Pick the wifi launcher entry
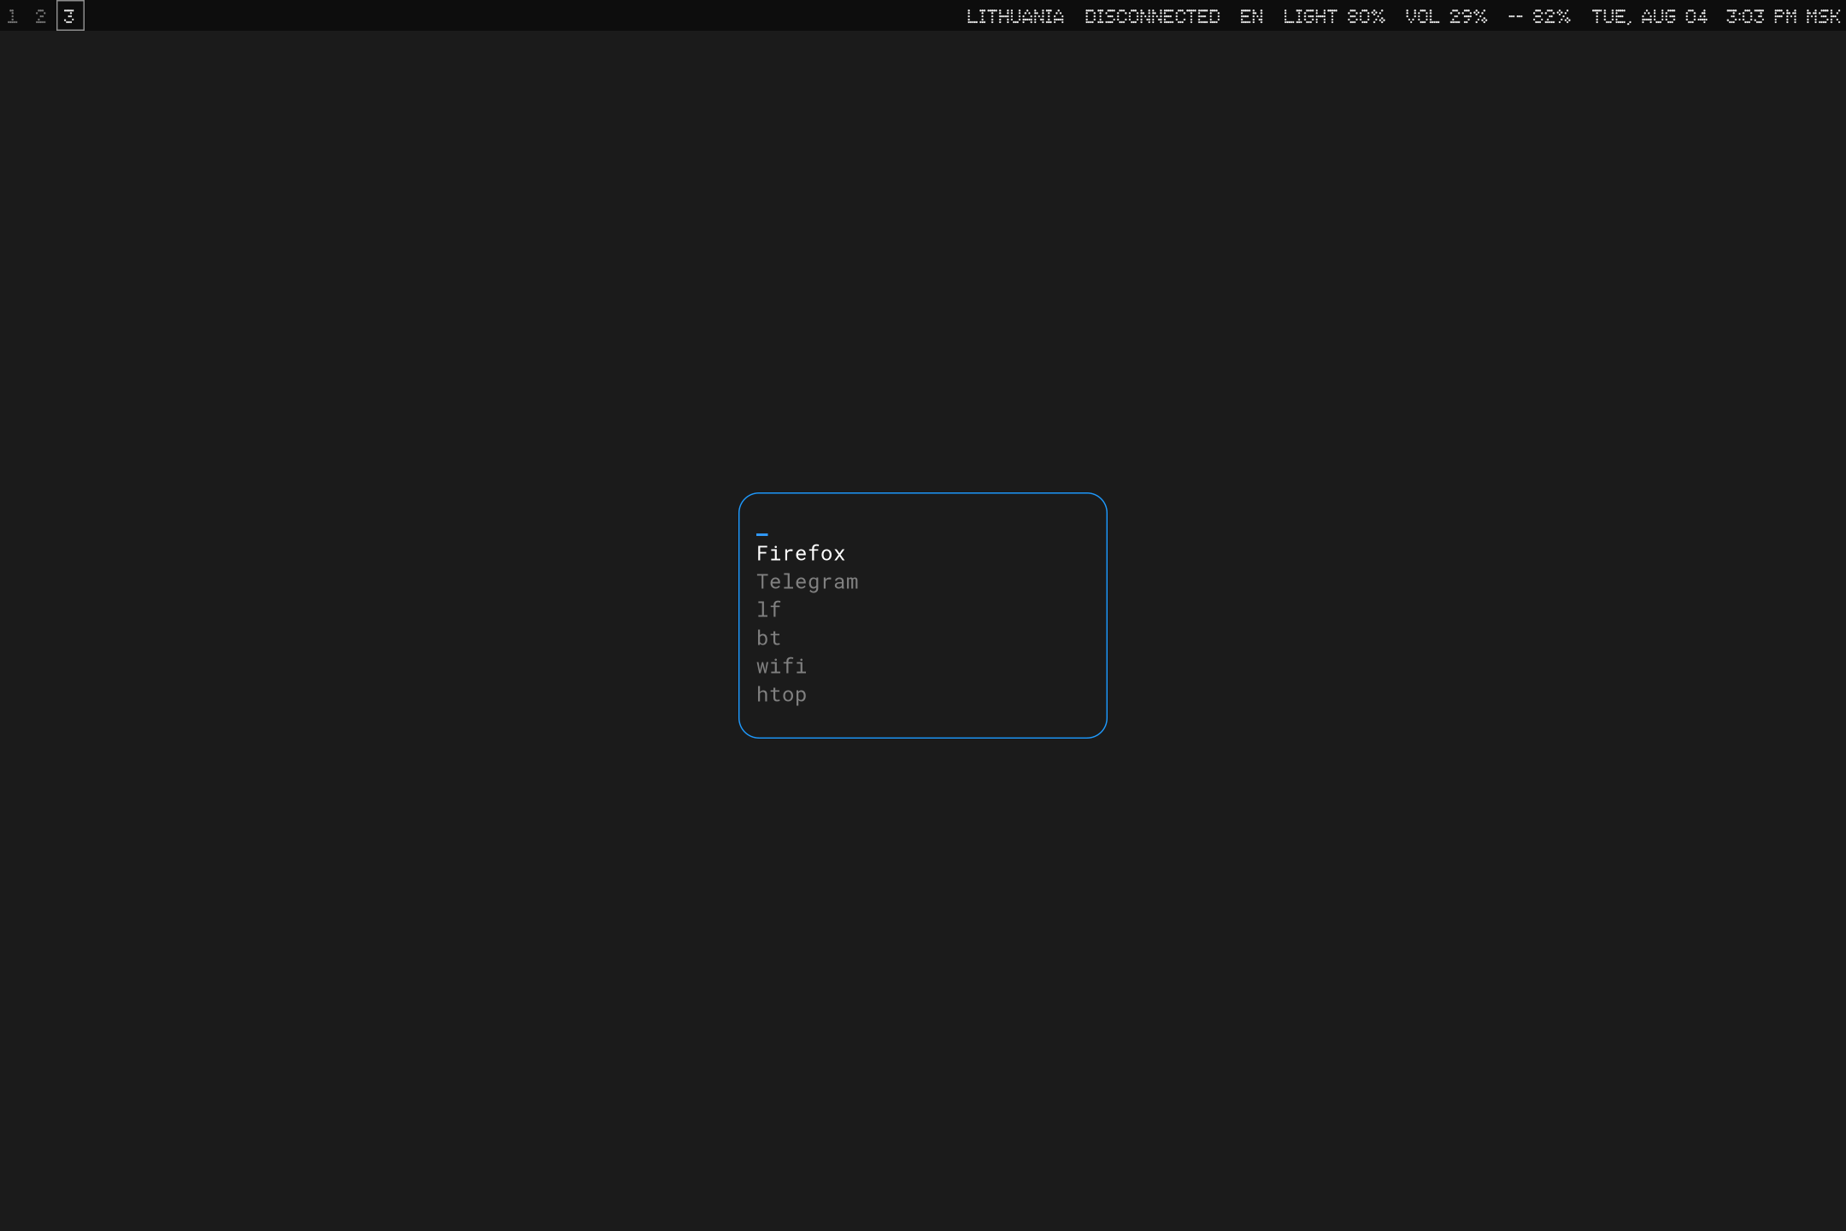 781,667
